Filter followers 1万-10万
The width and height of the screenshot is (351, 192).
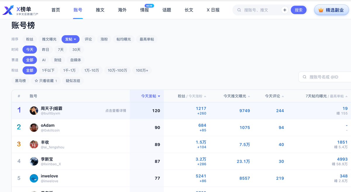pos(92,70)
